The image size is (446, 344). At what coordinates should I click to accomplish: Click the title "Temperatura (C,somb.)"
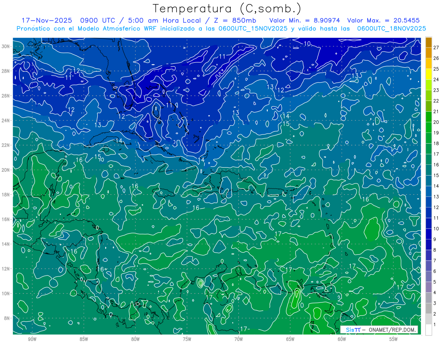coord(227,9)
